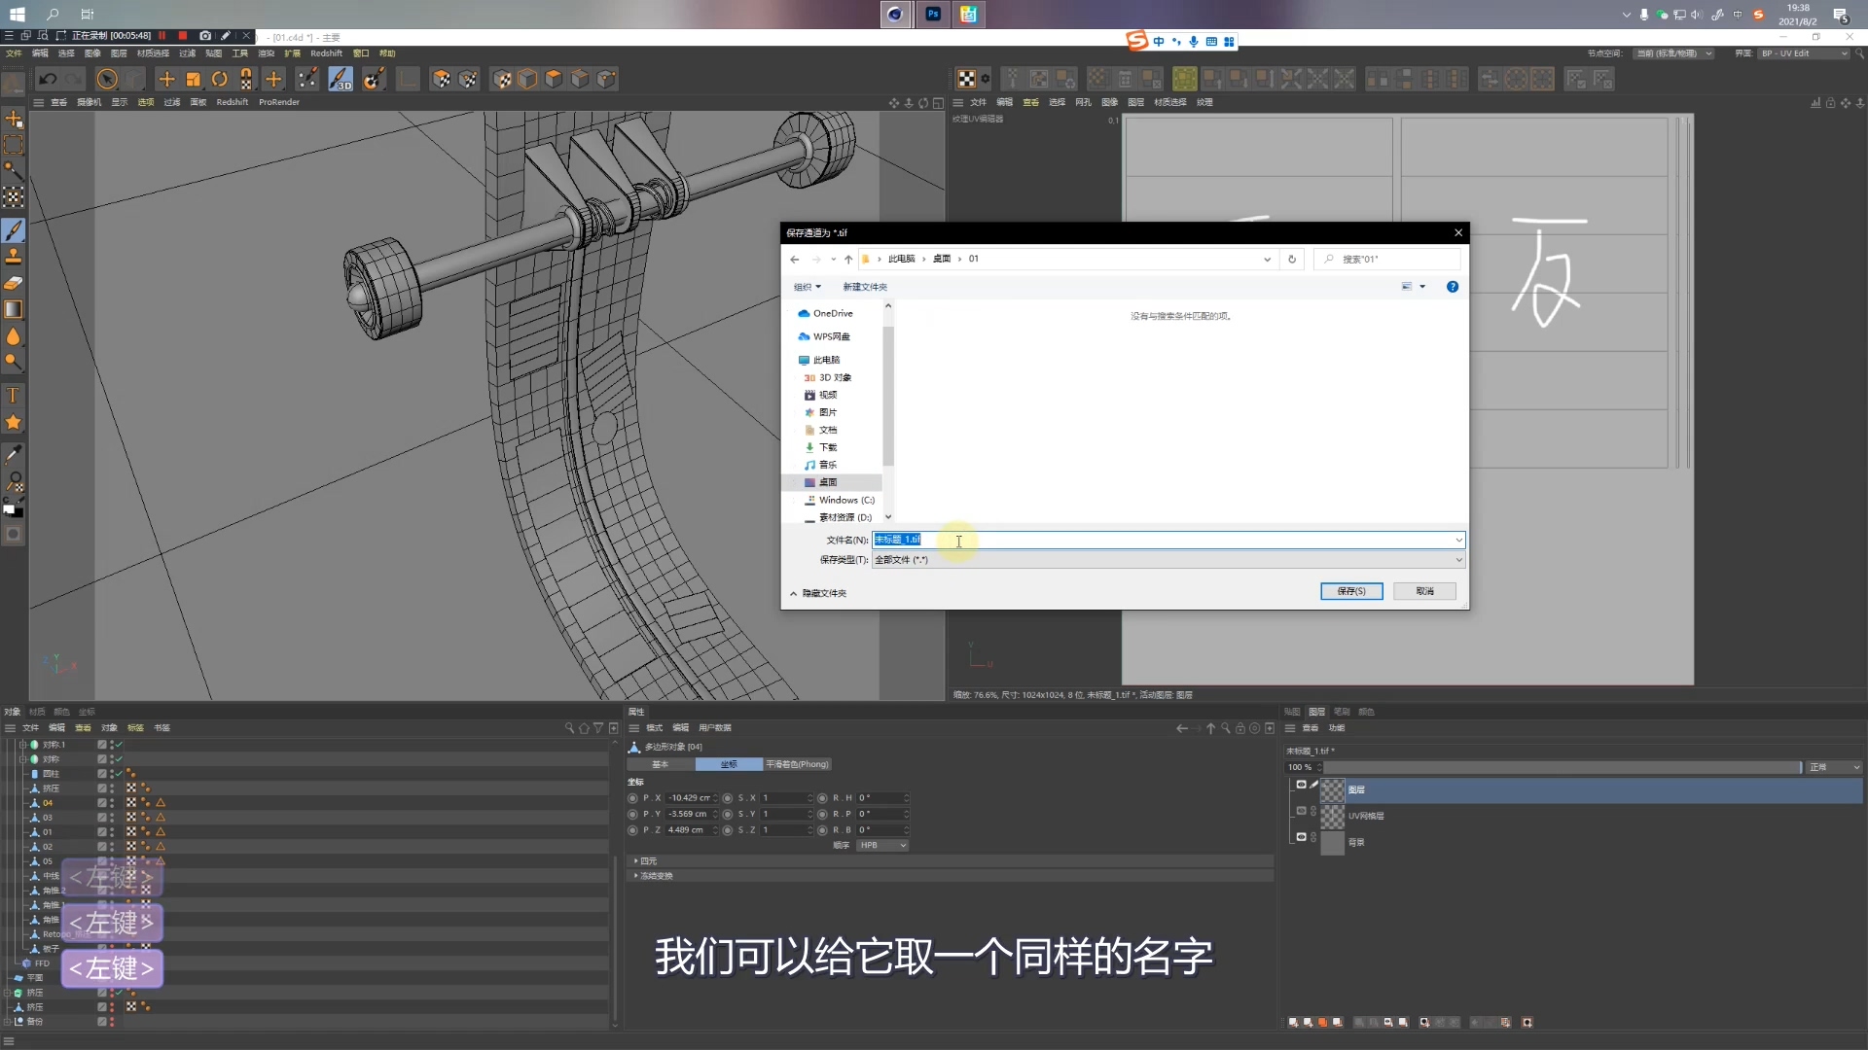
Task: Hide the 图层 layer with its eye icon
Action: click(1301, 785)
